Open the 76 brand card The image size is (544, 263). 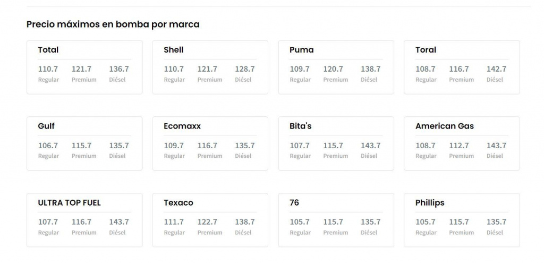pyautogui.click(x=336, y=220)
